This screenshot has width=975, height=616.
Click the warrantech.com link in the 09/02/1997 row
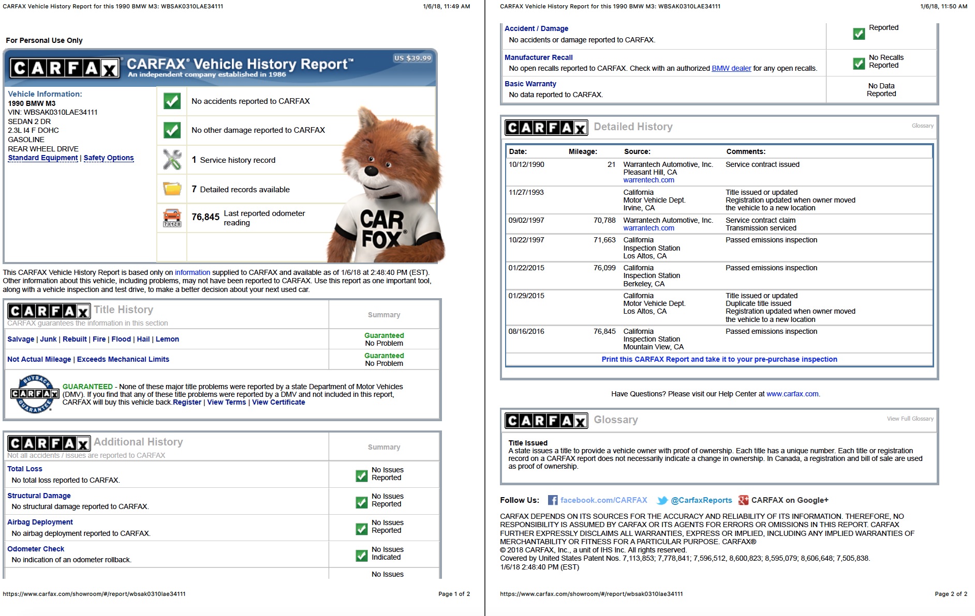[x=648, y=228]
